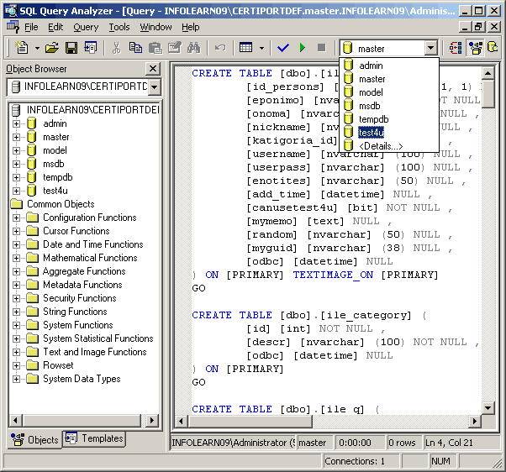Viewport: 506px width, 472px height.
Task: Expand the model database tree node
Action: coord(16,150)
